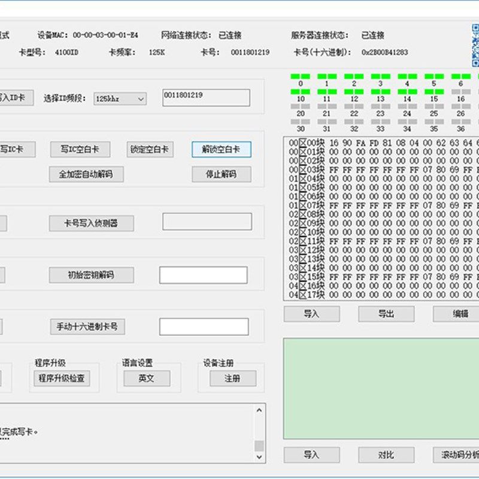Click the sector 15 green status indicator
This screenshot has width=479, height=479.
pyautogui.click(x=434, y=92)
